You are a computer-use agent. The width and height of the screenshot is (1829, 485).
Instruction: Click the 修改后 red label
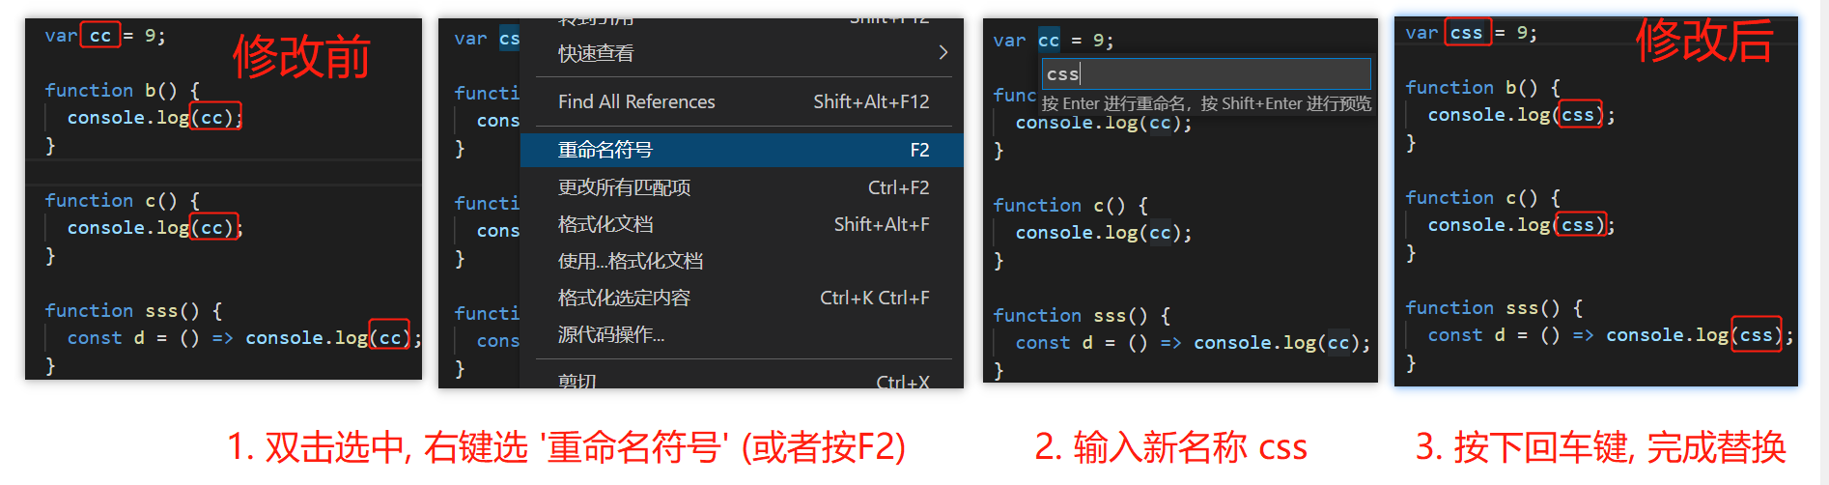(x=1704, y=41)
